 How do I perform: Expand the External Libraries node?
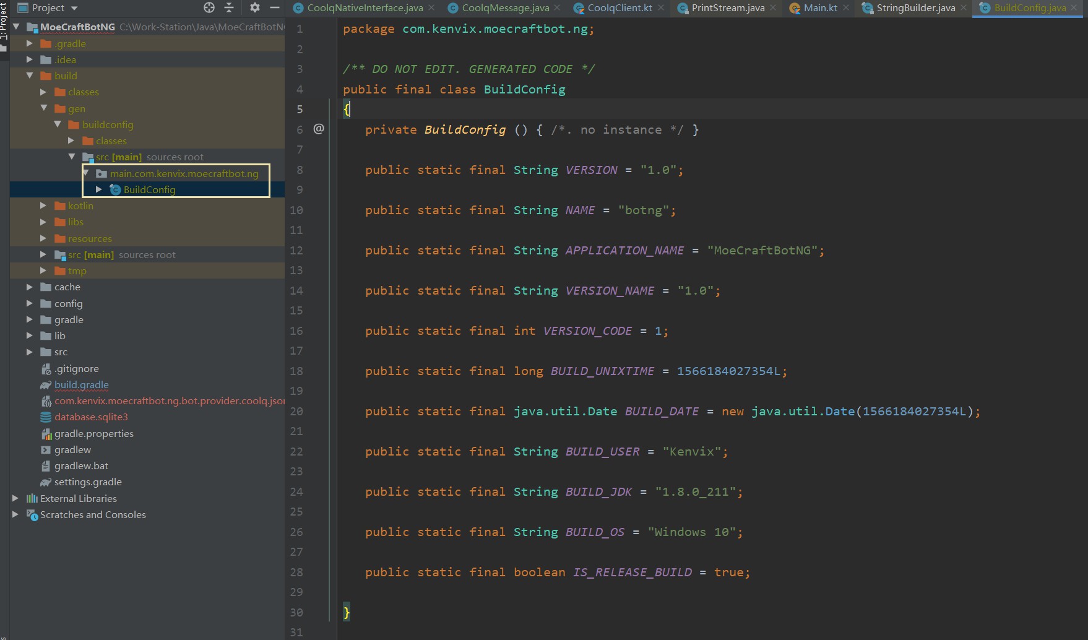(15, 498)
